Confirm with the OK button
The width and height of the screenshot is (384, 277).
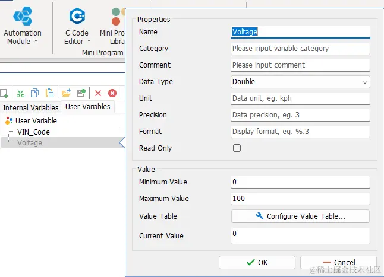(257, 263)
